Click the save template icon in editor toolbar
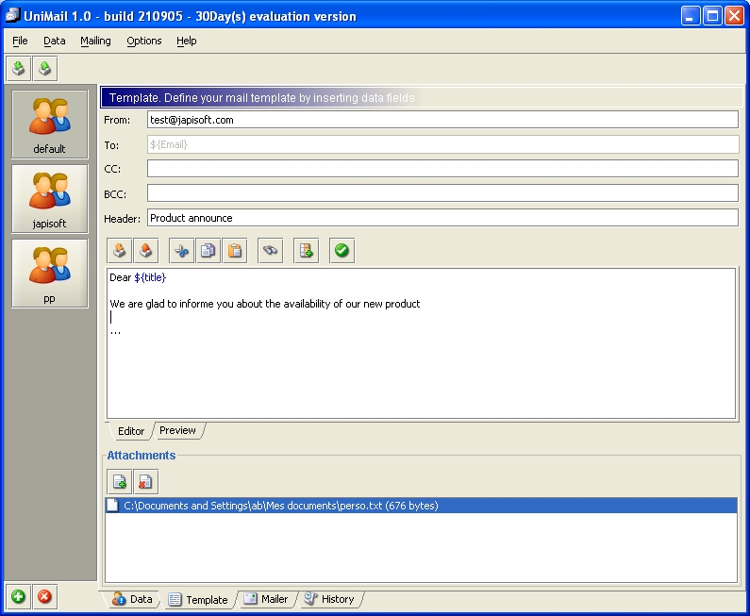 click(146, 251)
